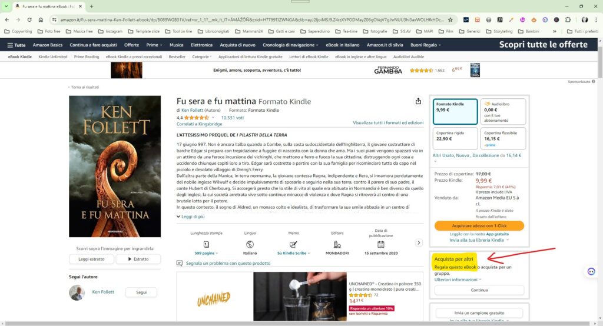Open the Tutte hamburger menu
Image resolution: width=603 pixels, height=326 pixels.
[x=16, y=45]
